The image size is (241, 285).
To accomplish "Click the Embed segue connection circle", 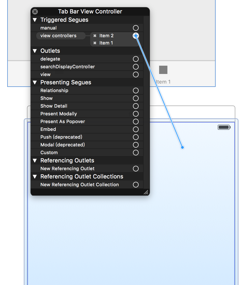I will pyautogui.click(x=136, y=129).
